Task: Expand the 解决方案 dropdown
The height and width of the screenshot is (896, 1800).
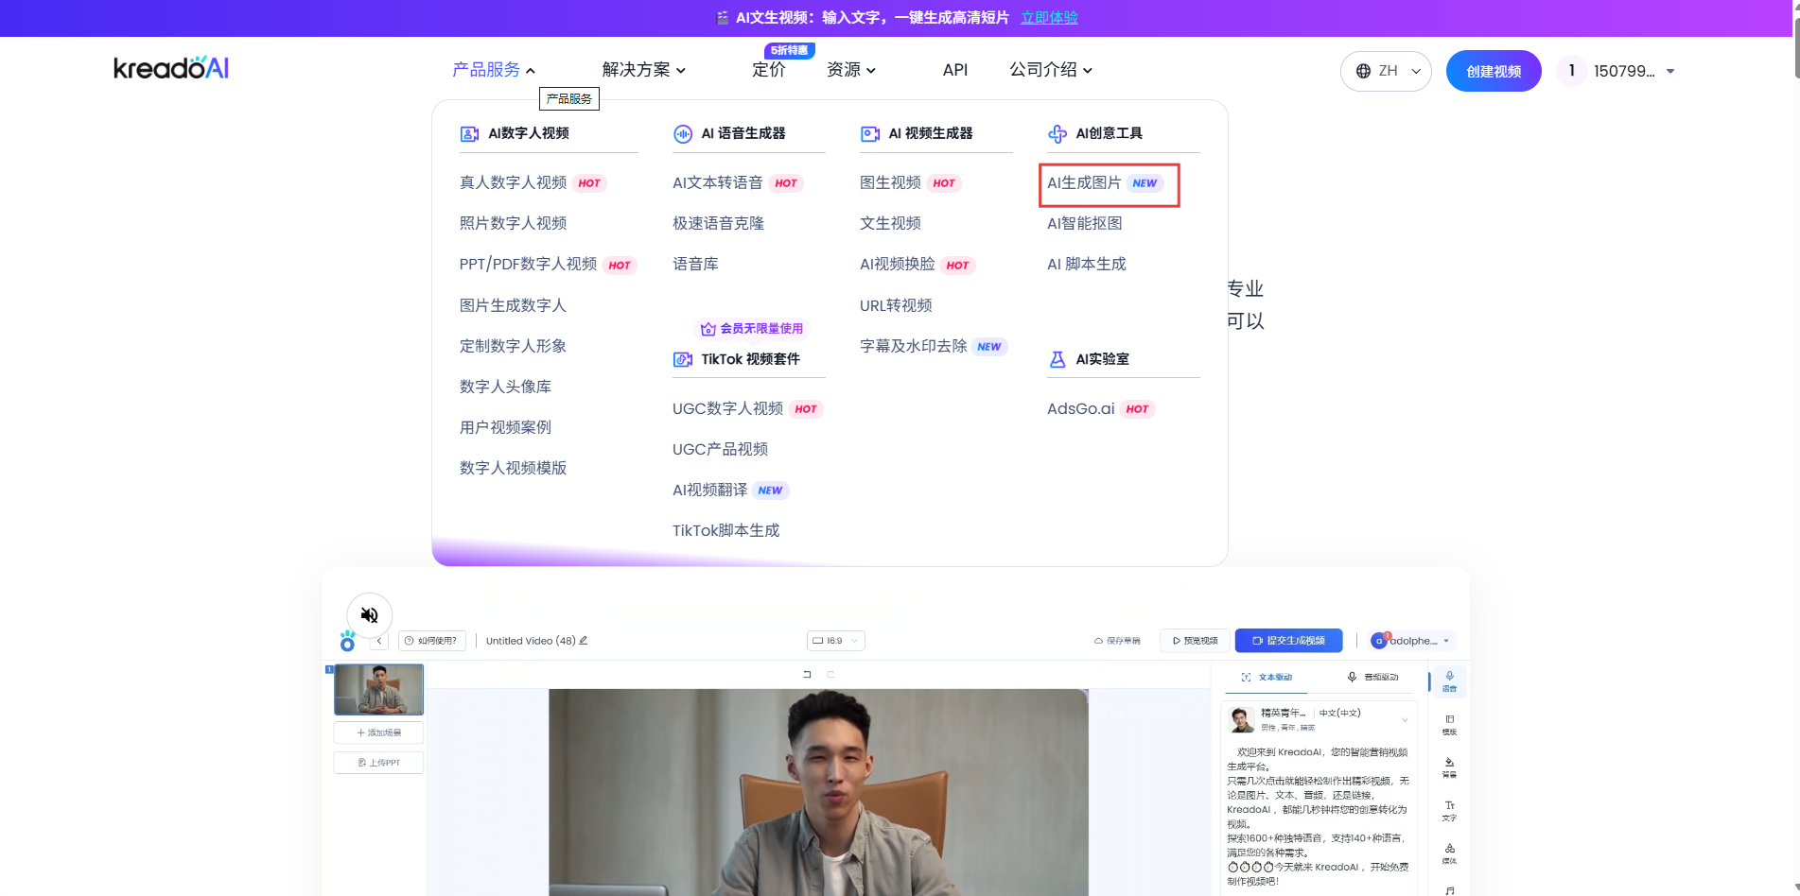Action: (643, 70)
